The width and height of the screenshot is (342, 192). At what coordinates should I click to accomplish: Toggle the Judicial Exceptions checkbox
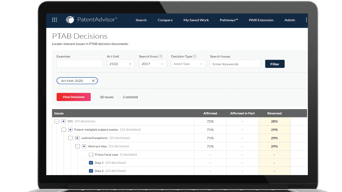77,138
